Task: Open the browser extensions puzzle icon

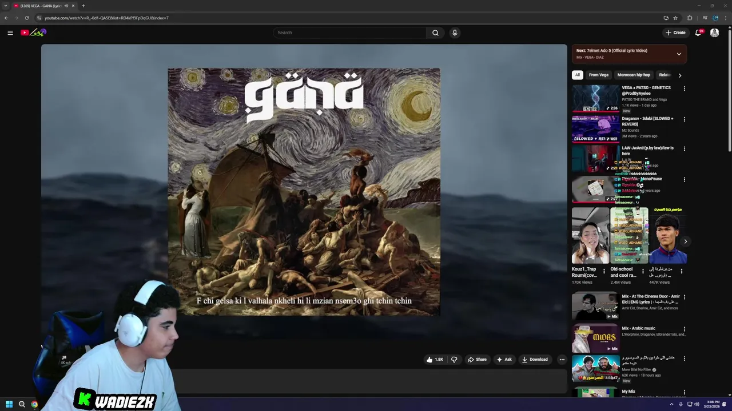Action: click(x=690, y=18)
